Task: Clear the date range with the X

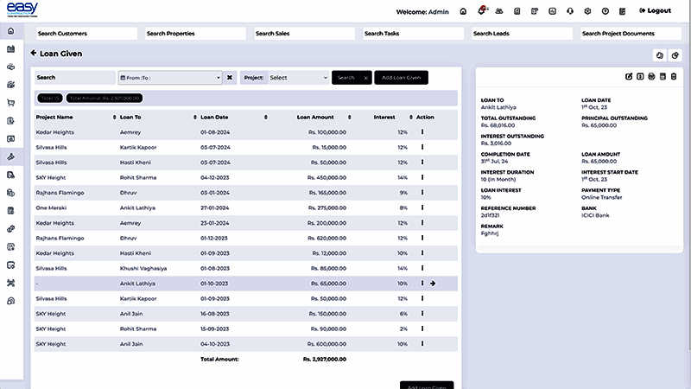Action: click(230, 78)
